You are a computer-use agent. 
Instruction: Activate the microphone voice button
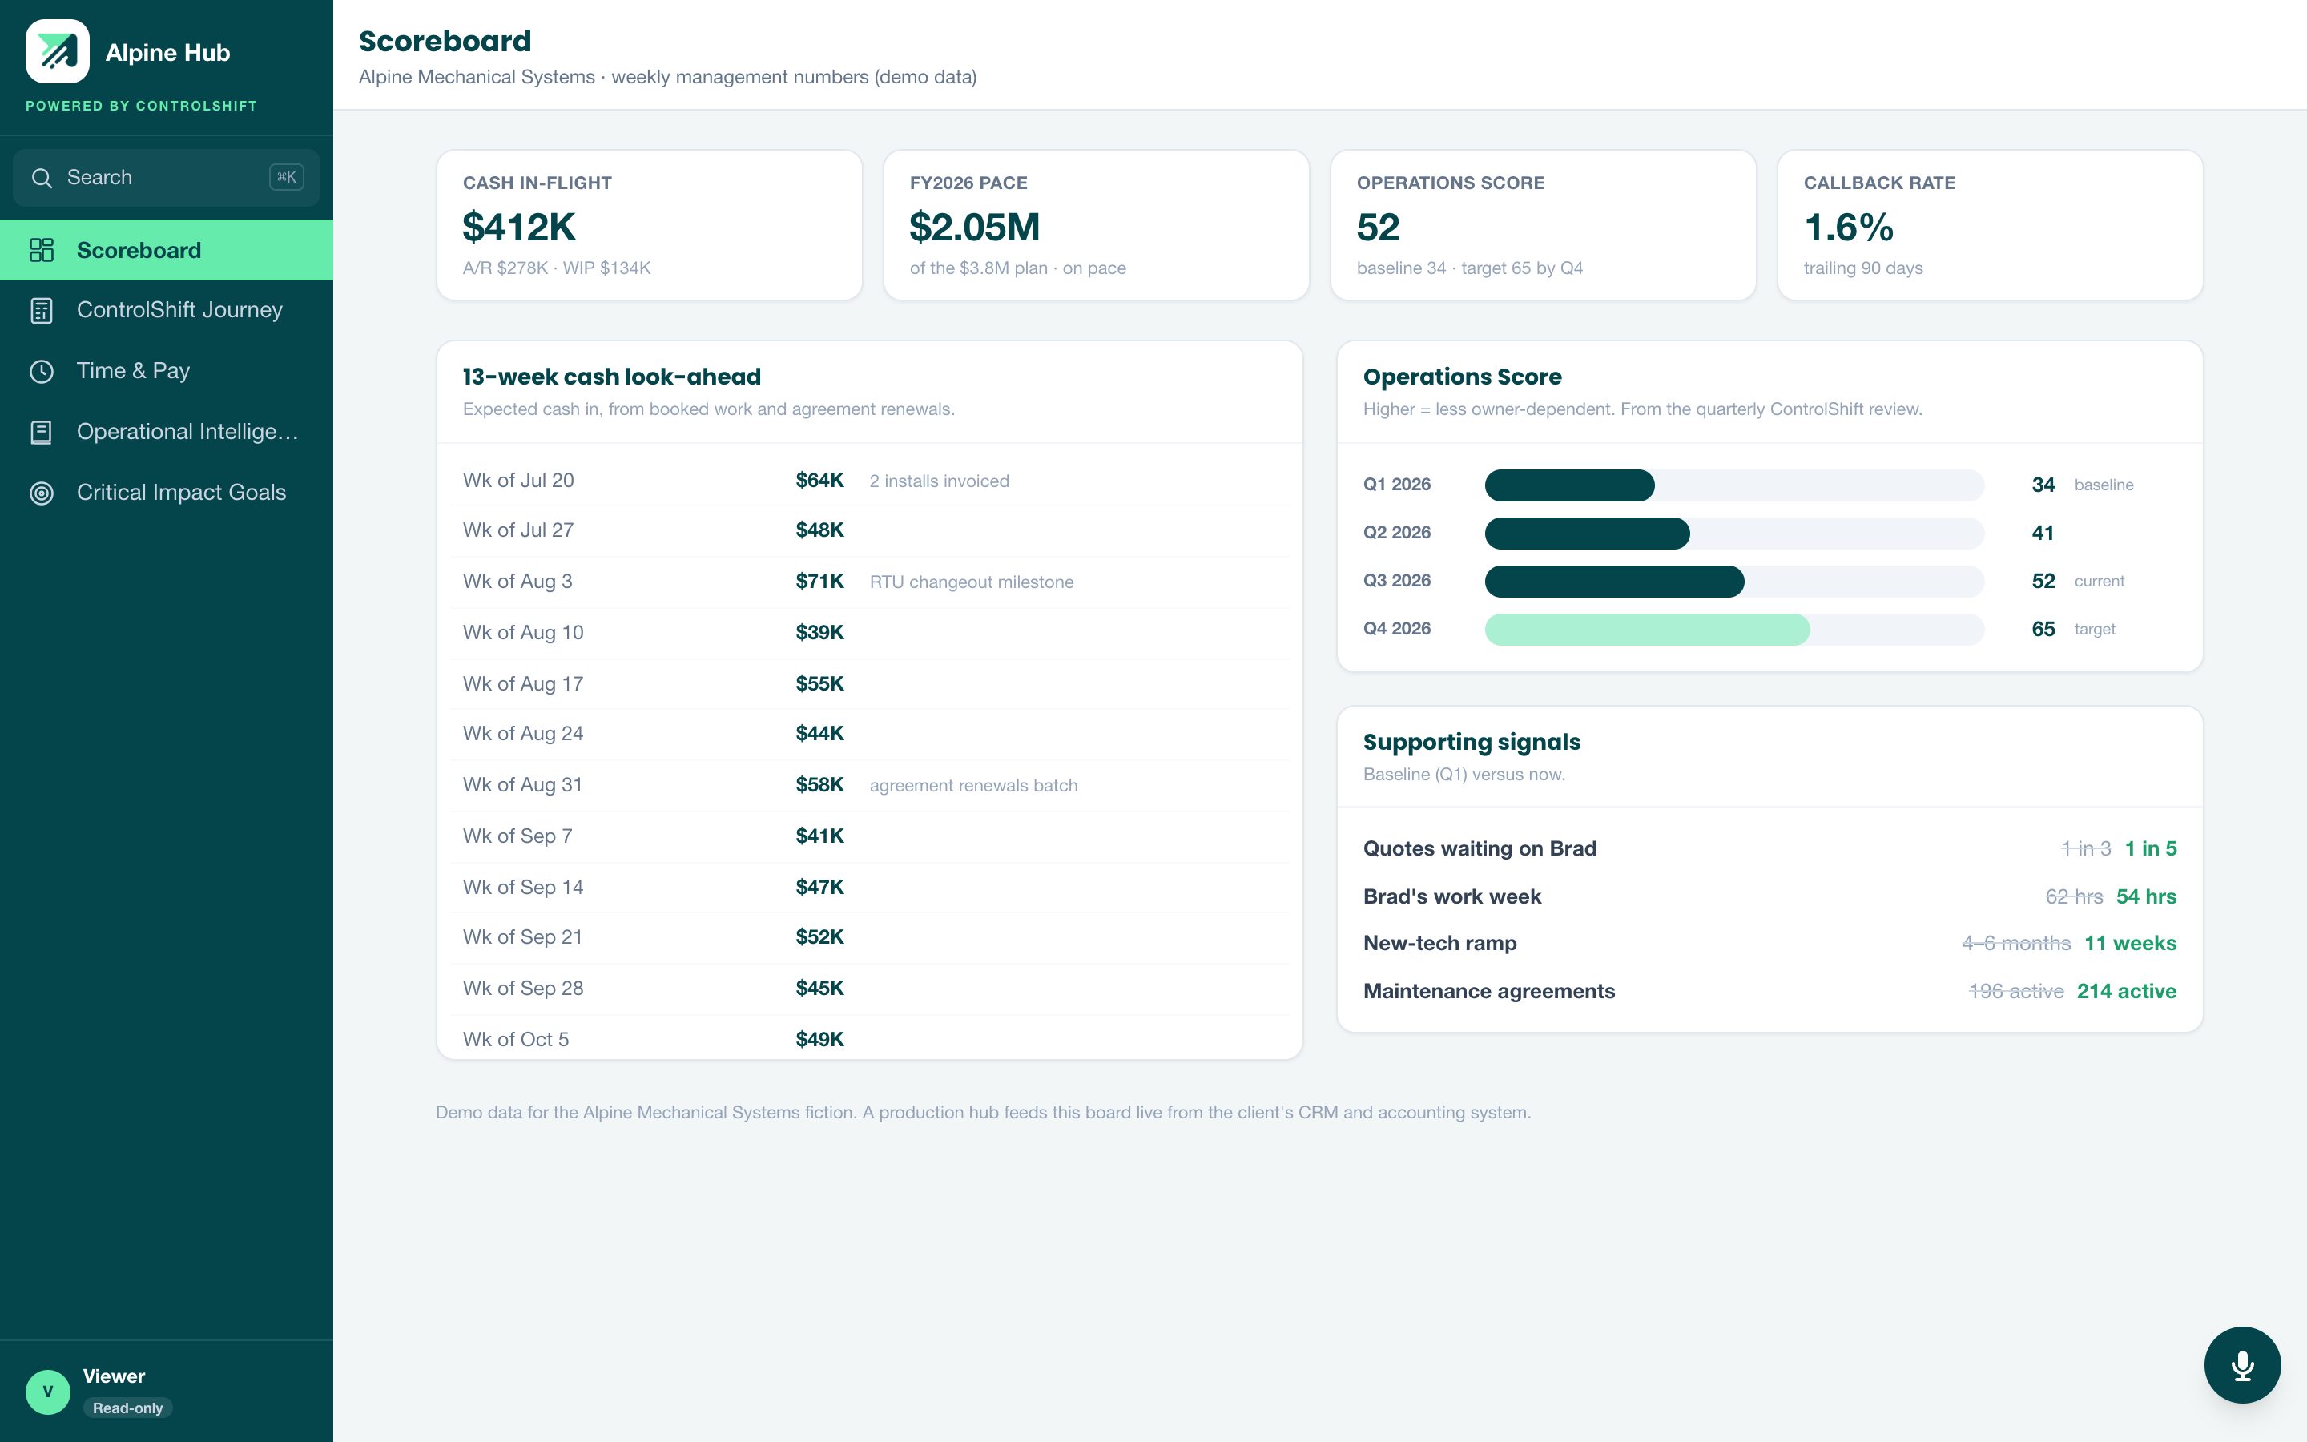2242,1365
